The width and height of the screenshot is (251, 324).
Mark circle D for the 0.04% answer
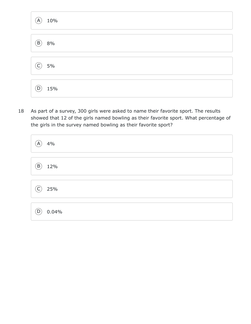point(38,212)
